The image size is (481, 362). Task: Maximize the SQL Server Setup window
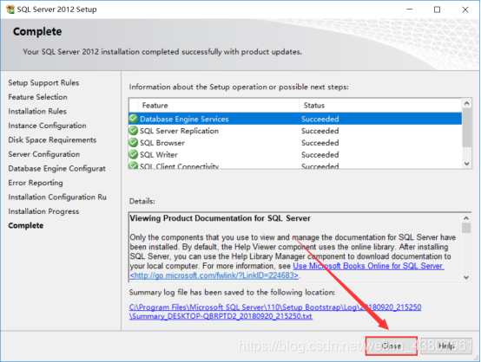click(x=437, y=10)
